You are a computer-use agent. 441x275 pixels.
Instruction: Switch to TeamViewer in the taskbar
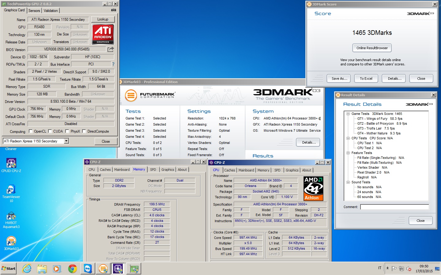(88, 269)
